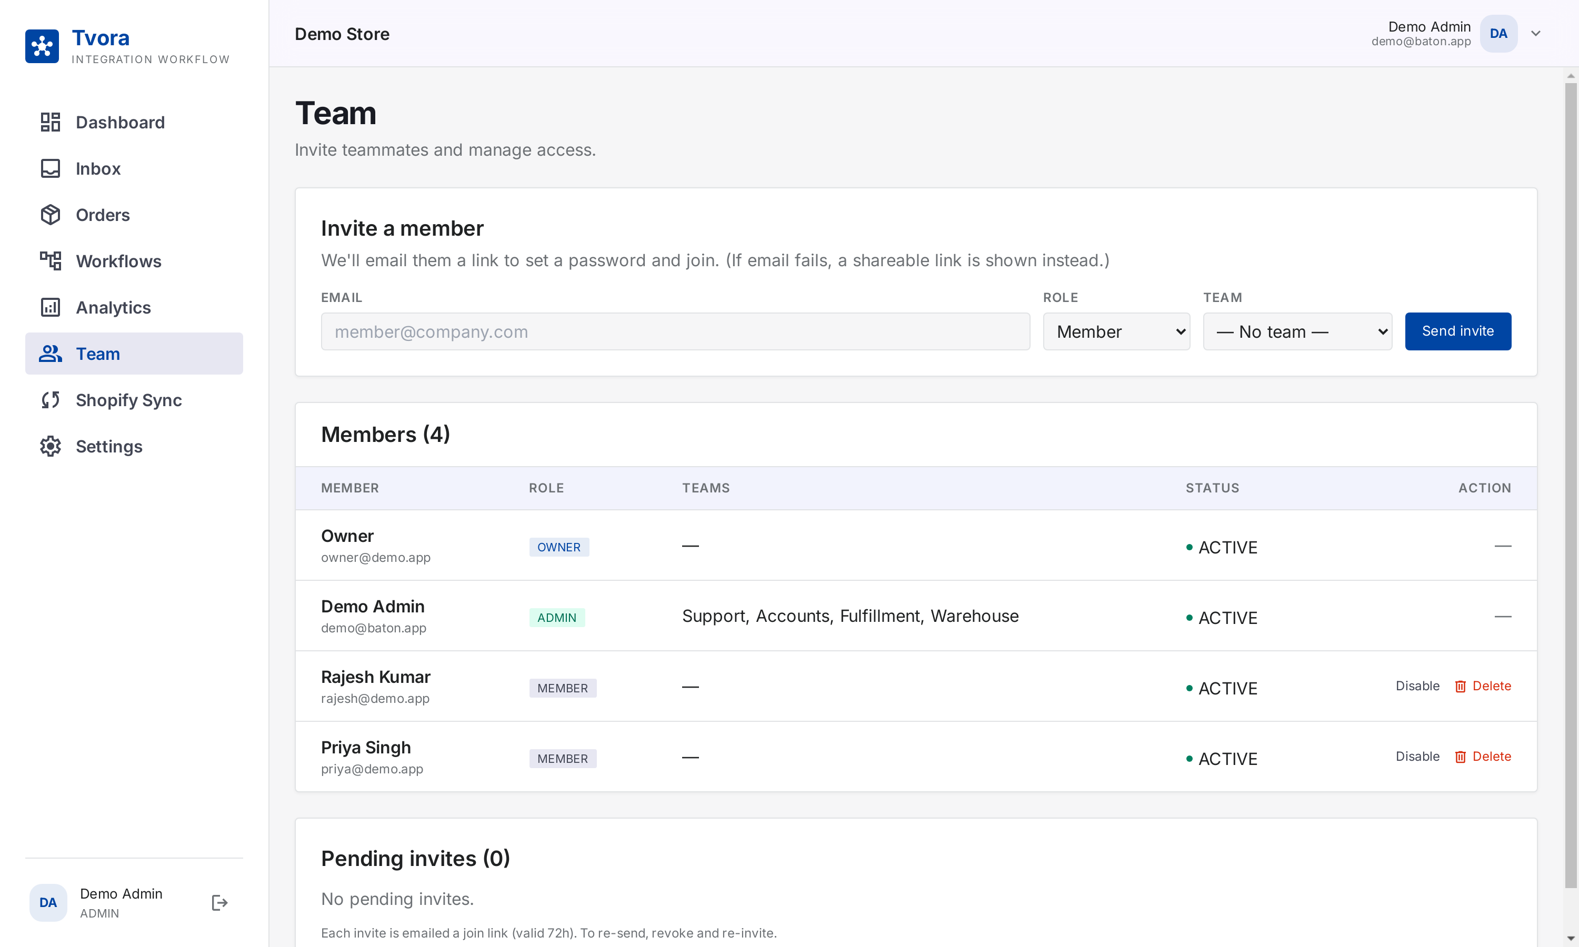The image size is (1579, 947).
Task: Delete member Rajesh Kumar
Action: pyautogui.click(x=1483, y=686)
